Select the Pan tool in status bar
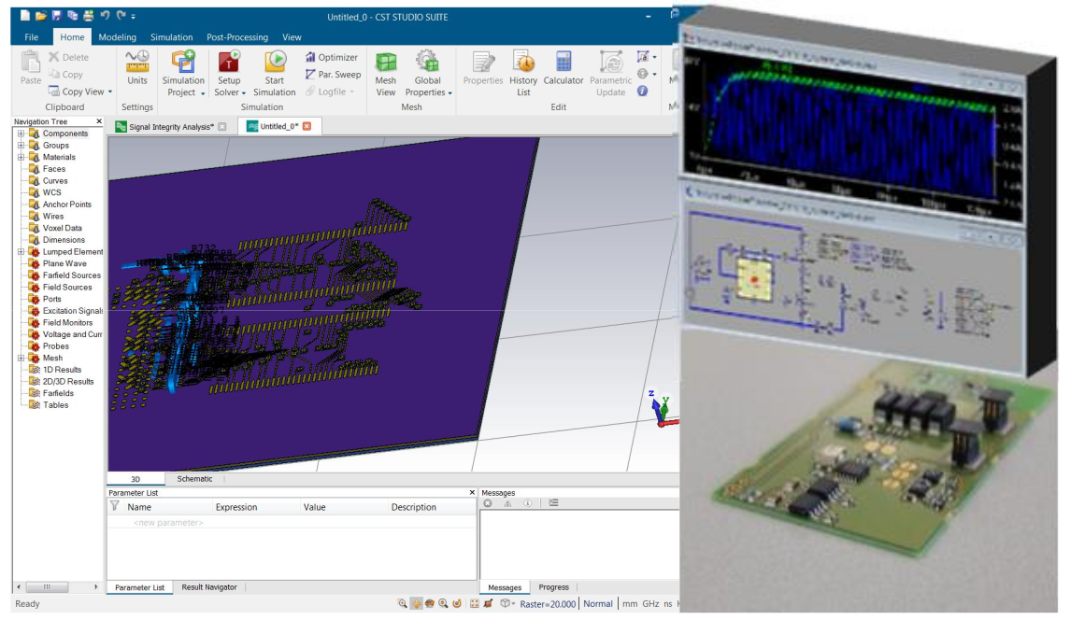Viewport: 1070px width, 620px height. click(416, 603)
